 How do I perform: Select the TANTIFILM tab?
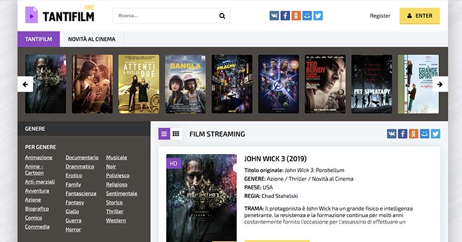pyautogui.click(x=38, y=39)
